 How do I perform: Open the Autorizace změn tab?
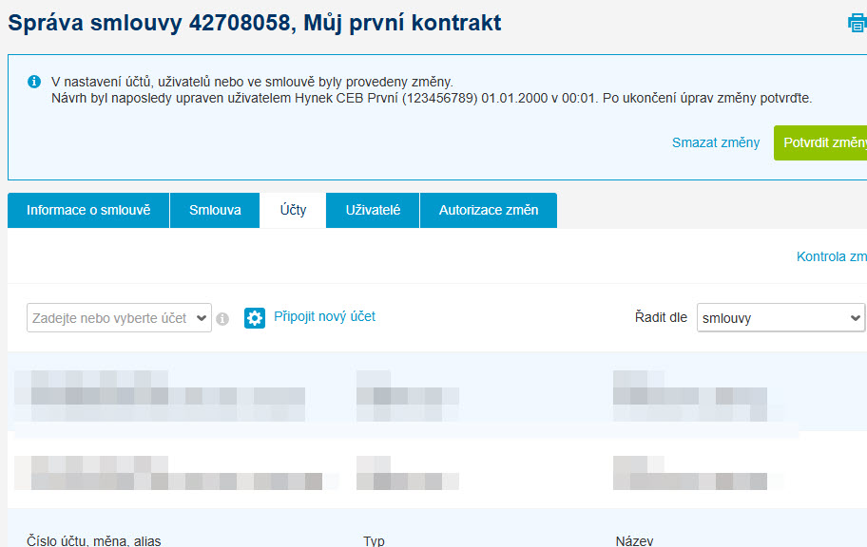click(x=489, y=210)
